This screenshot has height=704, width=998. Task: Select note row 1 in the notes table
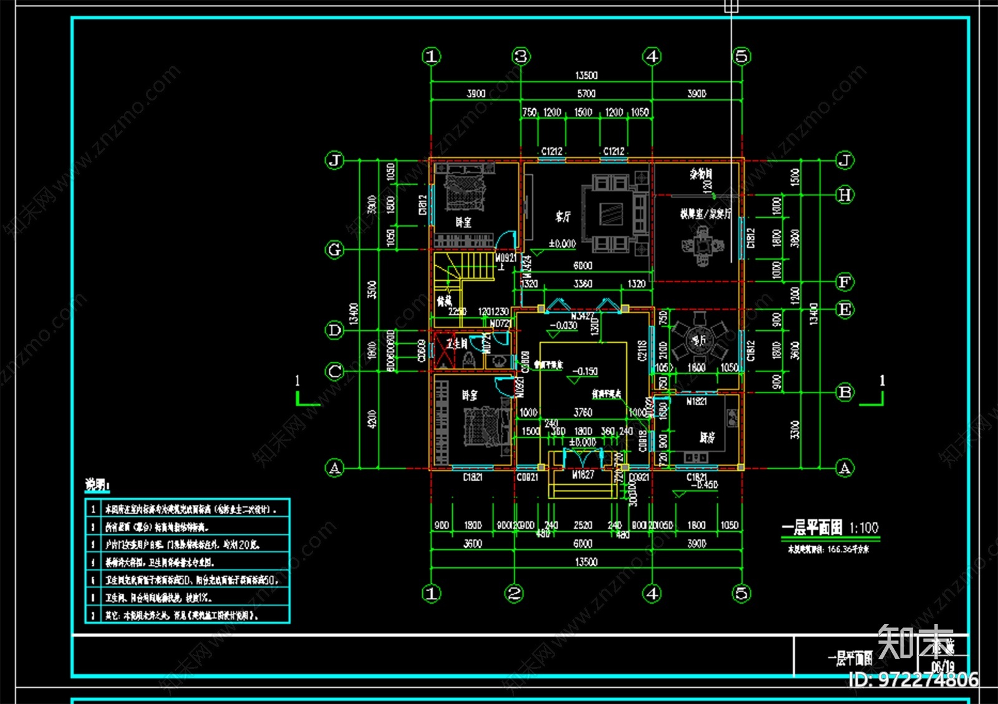tap(187, 509)
